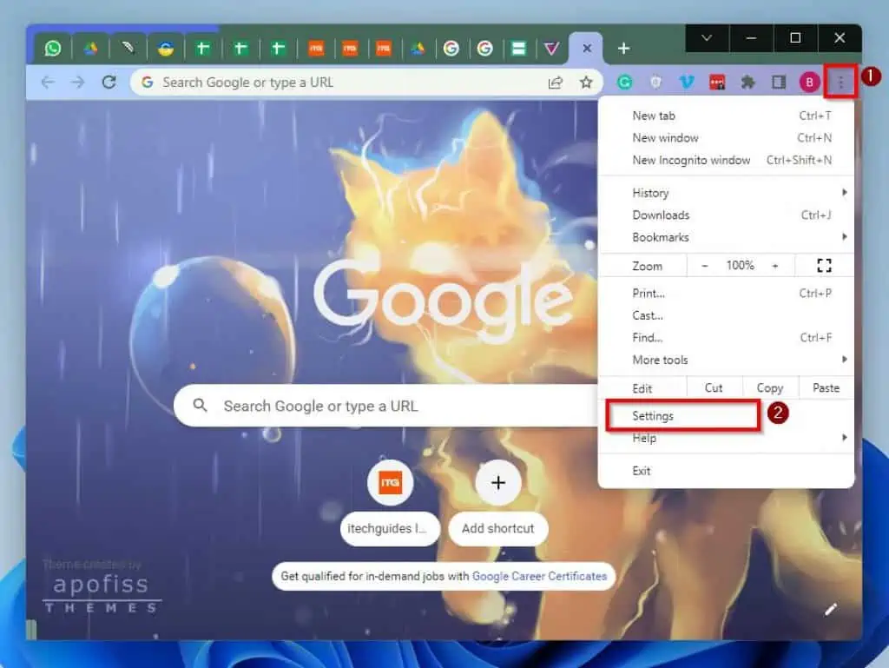This screenshot has height=668, width=889.
Task: Click the share icon in the address bar
Action: (x=556, y=82)
